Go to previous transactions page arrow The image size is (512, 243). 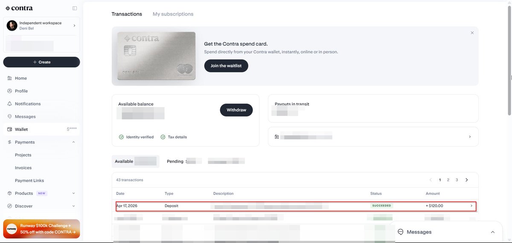431,180
